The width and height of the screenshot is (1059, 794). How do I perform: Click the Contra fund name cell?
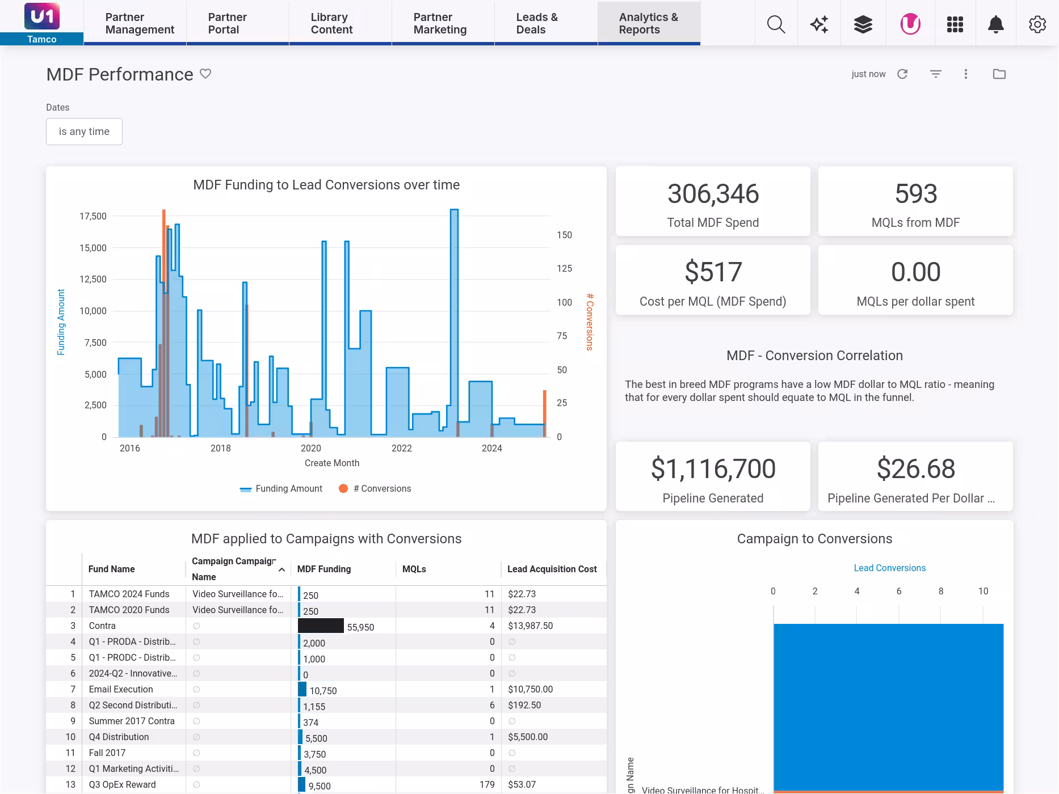[134, 626]
